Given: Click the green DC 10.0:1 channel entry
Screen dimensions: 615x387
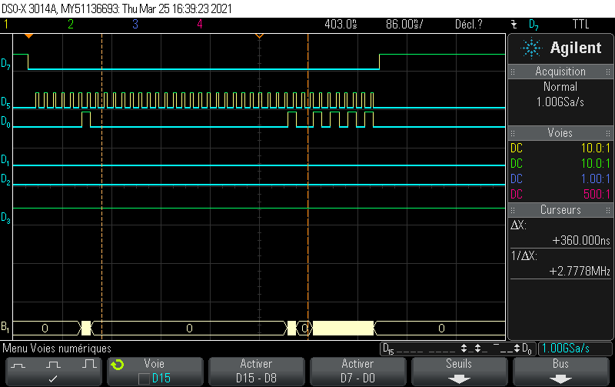Looking at the screenshot, I should (560, 164).
